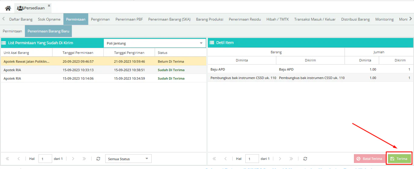Go to next page in request list
The height and width of the screenshot is (169, 414).
73,159
